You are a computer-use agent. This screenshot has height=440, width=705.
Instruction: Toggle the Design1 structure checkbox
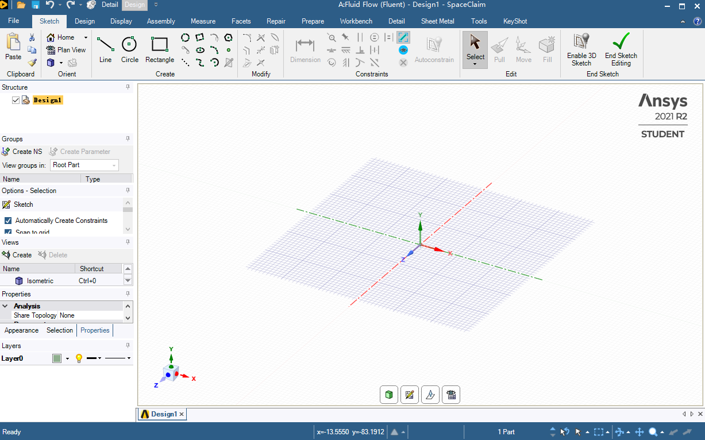pyautogui.click(x=16, y=100)
